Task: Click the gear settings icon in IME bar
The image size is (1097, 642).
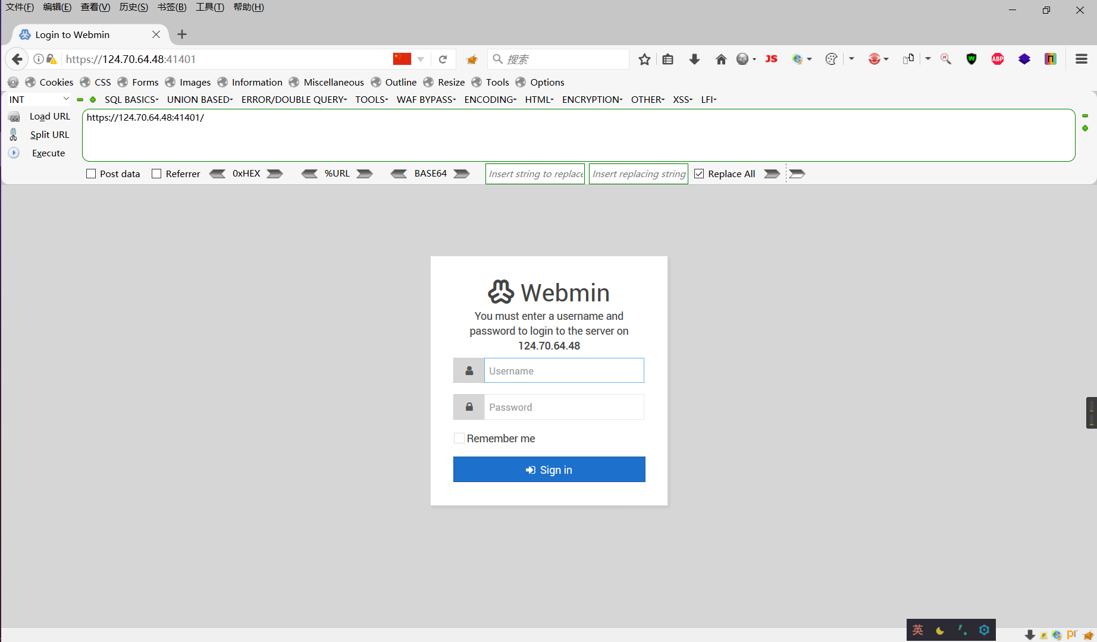Action: [x=984, y=630]
